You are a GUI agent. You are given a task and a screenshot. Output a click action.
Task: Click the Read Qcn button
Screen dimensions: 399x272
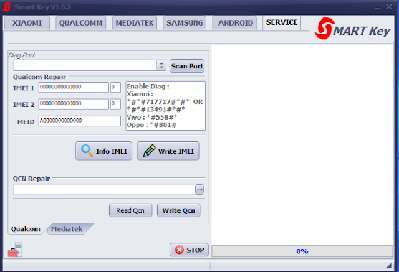tap(130, 210)
